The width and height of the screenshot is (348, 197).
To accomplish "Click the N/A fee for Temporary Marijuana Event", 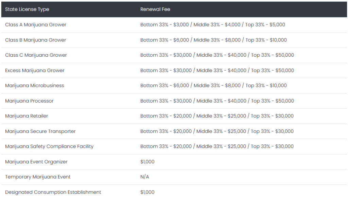I will (145, 177).
